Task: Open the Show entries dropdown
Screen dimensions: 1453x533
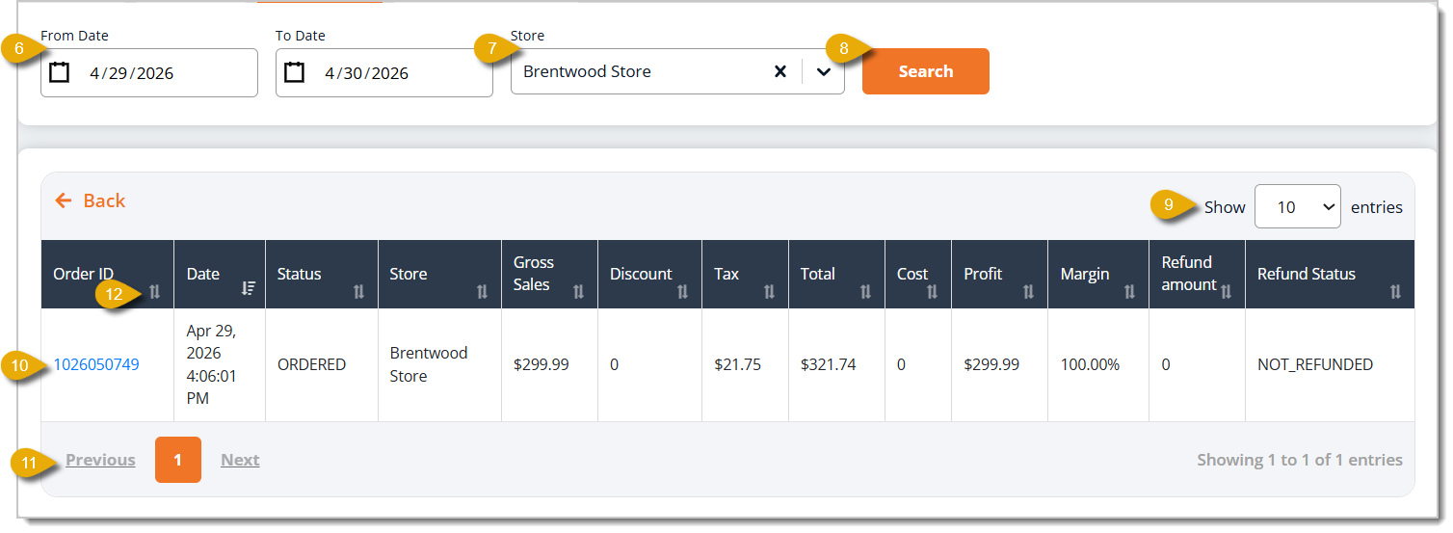Action: pos(1297,206)
